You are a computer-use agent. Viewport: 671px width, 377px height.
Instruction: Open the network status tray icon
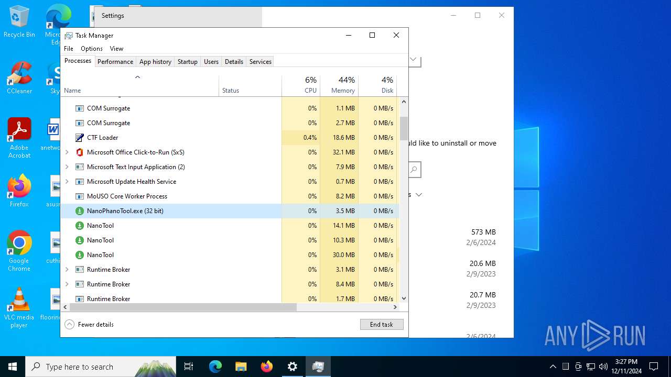pyautogui.click(x=591, y=367)
